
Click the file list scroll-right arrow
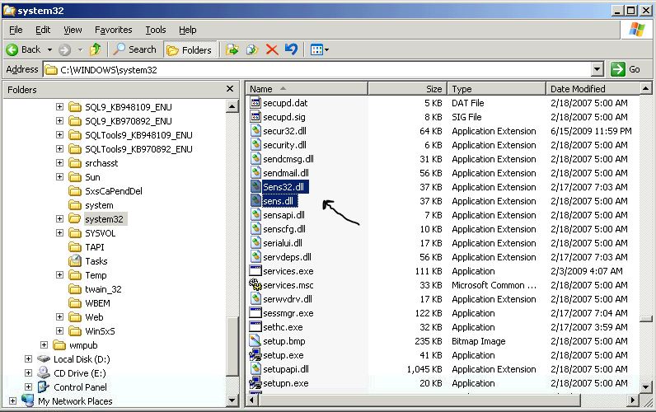633,400
